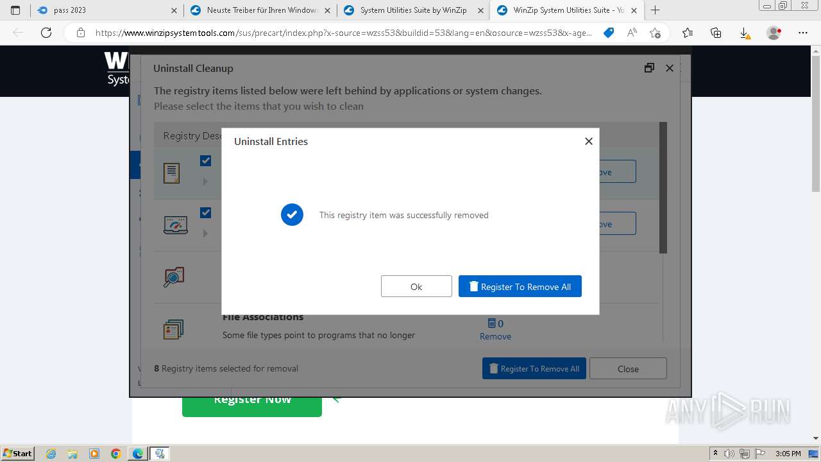
Task: Open Google Chrome from the taskbar
Action: 116,454
